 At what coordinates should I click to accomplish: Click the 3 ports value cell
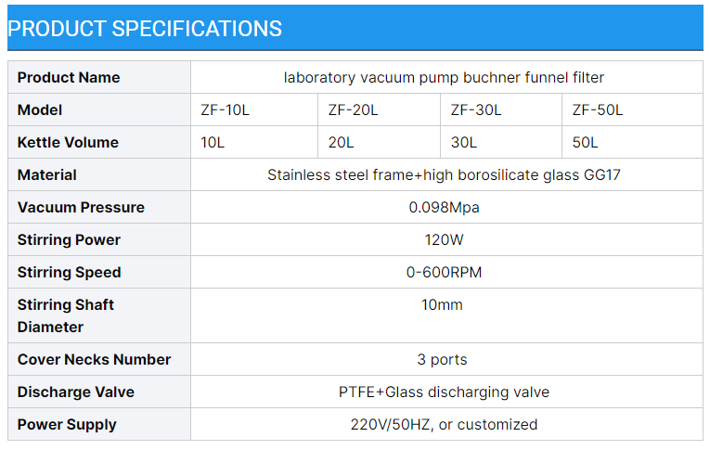(442, 360)
